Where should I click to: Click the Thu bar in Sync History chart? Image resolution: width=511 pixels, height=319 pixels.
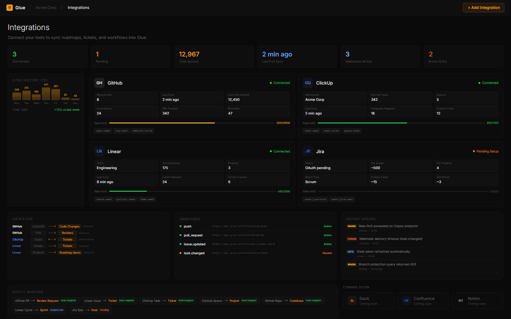46,94
